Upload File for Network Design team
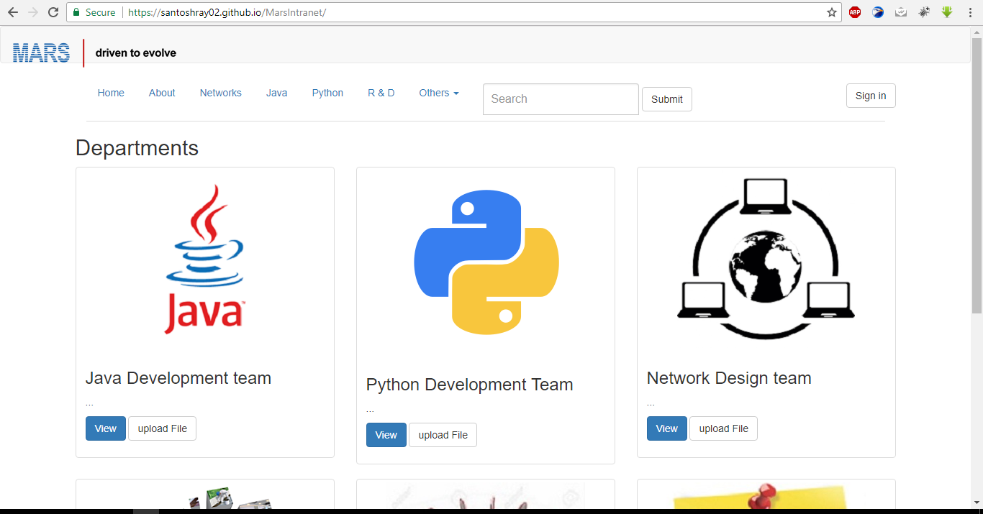Image resolution: width=983 pixels, height=514 pixels. (723, 428)
